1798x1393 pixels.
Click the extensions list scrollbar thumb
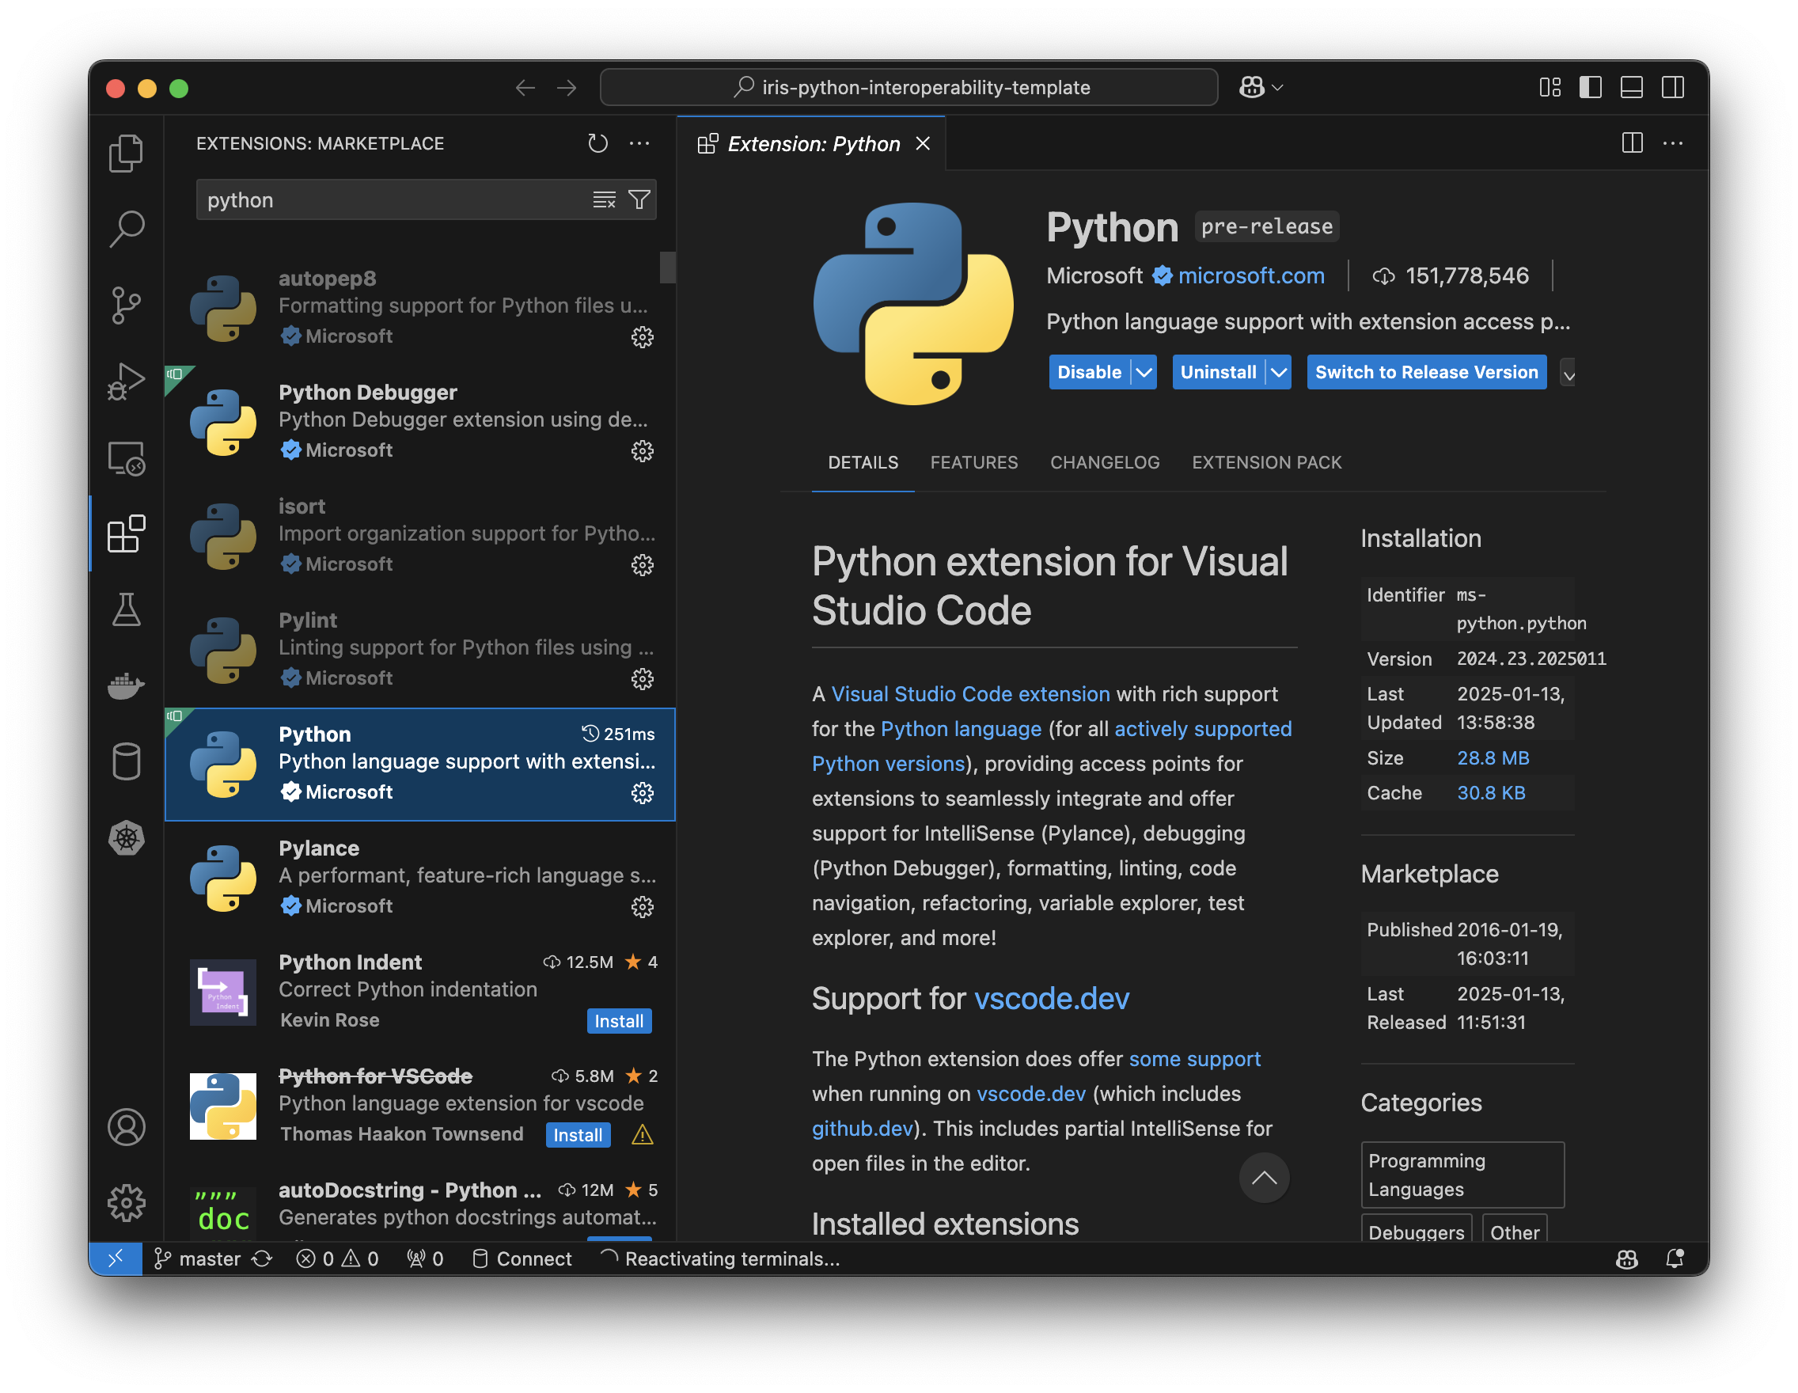pyautogui.click(x=668, y=268)
